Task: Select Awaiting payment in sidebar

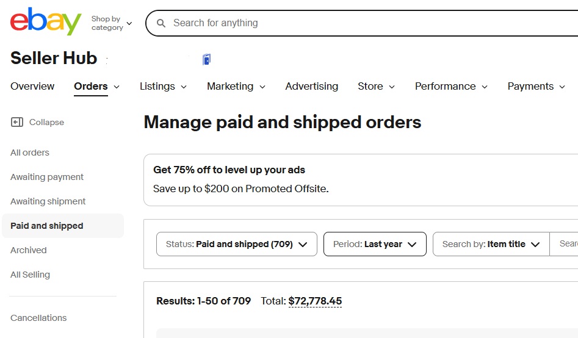Action: tap(47, 177)
